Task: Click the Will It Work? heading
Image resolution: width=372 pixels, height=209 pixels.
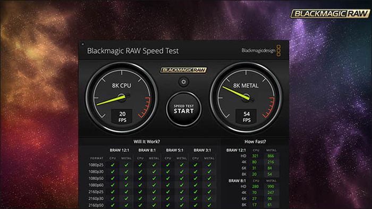Action: pyautogui.click(x=147, y=142)
